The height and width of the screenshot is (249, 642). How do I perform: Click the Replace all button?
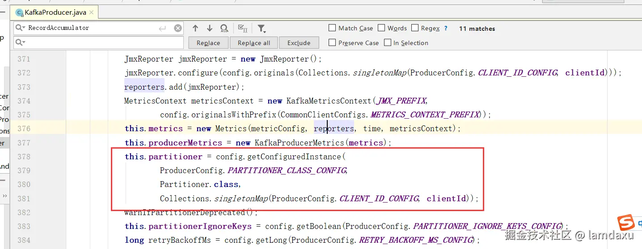[254, 43]
